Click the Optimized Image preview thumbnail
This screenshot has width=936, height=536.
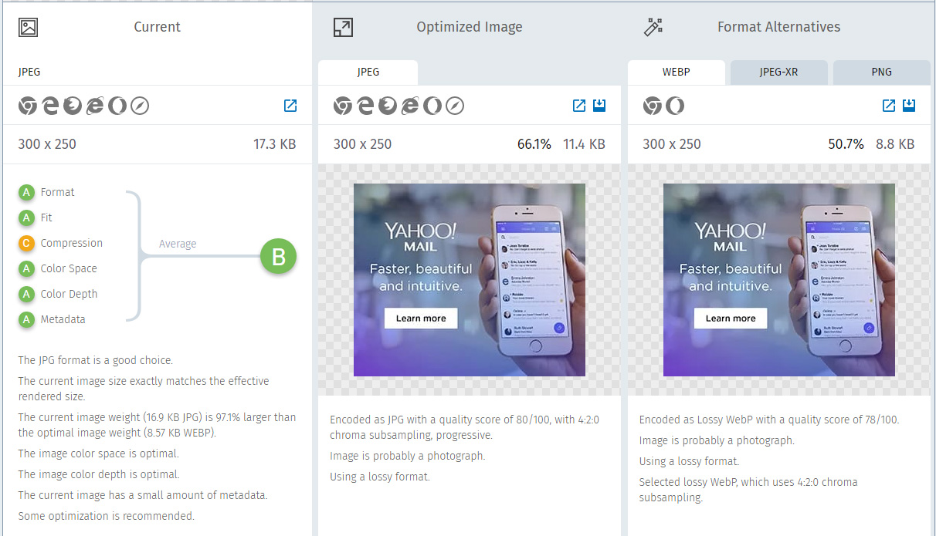click(x=470, y=280)
